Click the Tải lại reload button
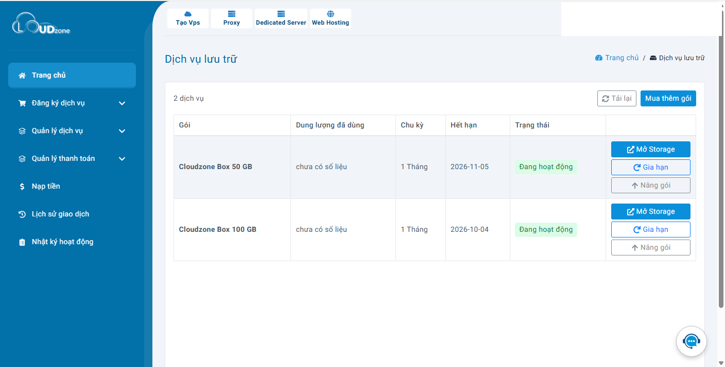The image size is (725, 367). coord(617,99)
